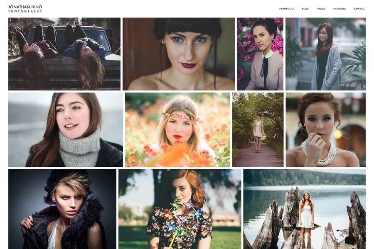
Task: Open photo of woman with glasses and cardigan
Action: [x=325, y=54]
